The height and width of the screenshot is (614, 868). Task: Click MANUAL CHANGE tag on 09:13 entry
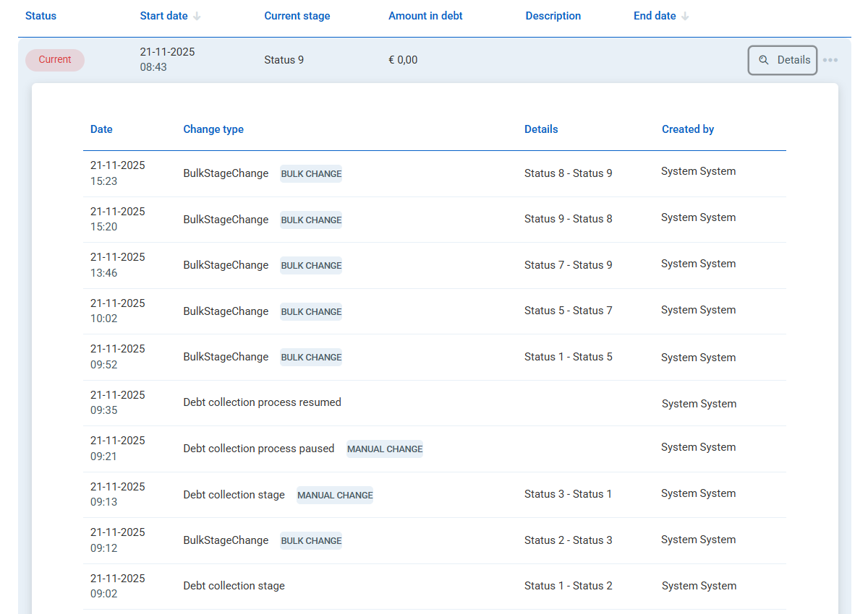pyautogui.click(x=335, y=496)
